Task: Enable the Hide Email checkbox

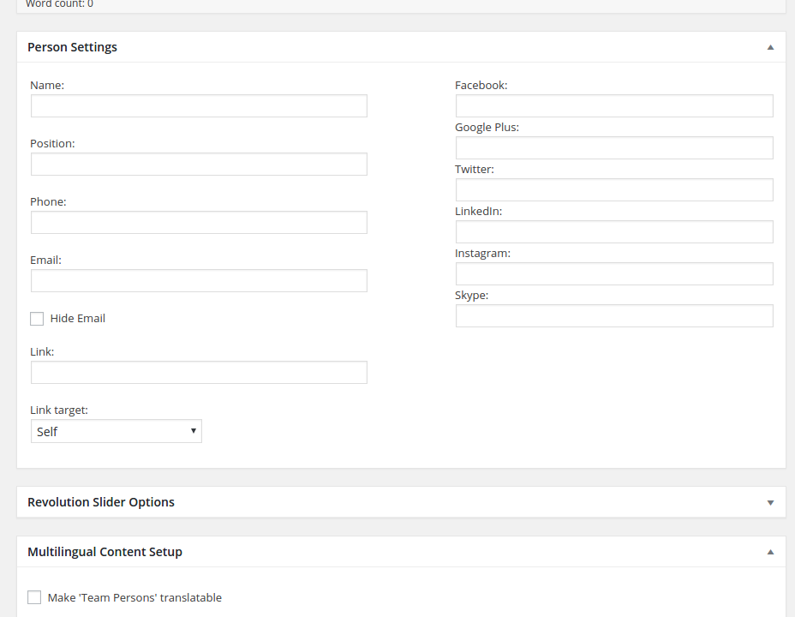Action: (37, 319)
